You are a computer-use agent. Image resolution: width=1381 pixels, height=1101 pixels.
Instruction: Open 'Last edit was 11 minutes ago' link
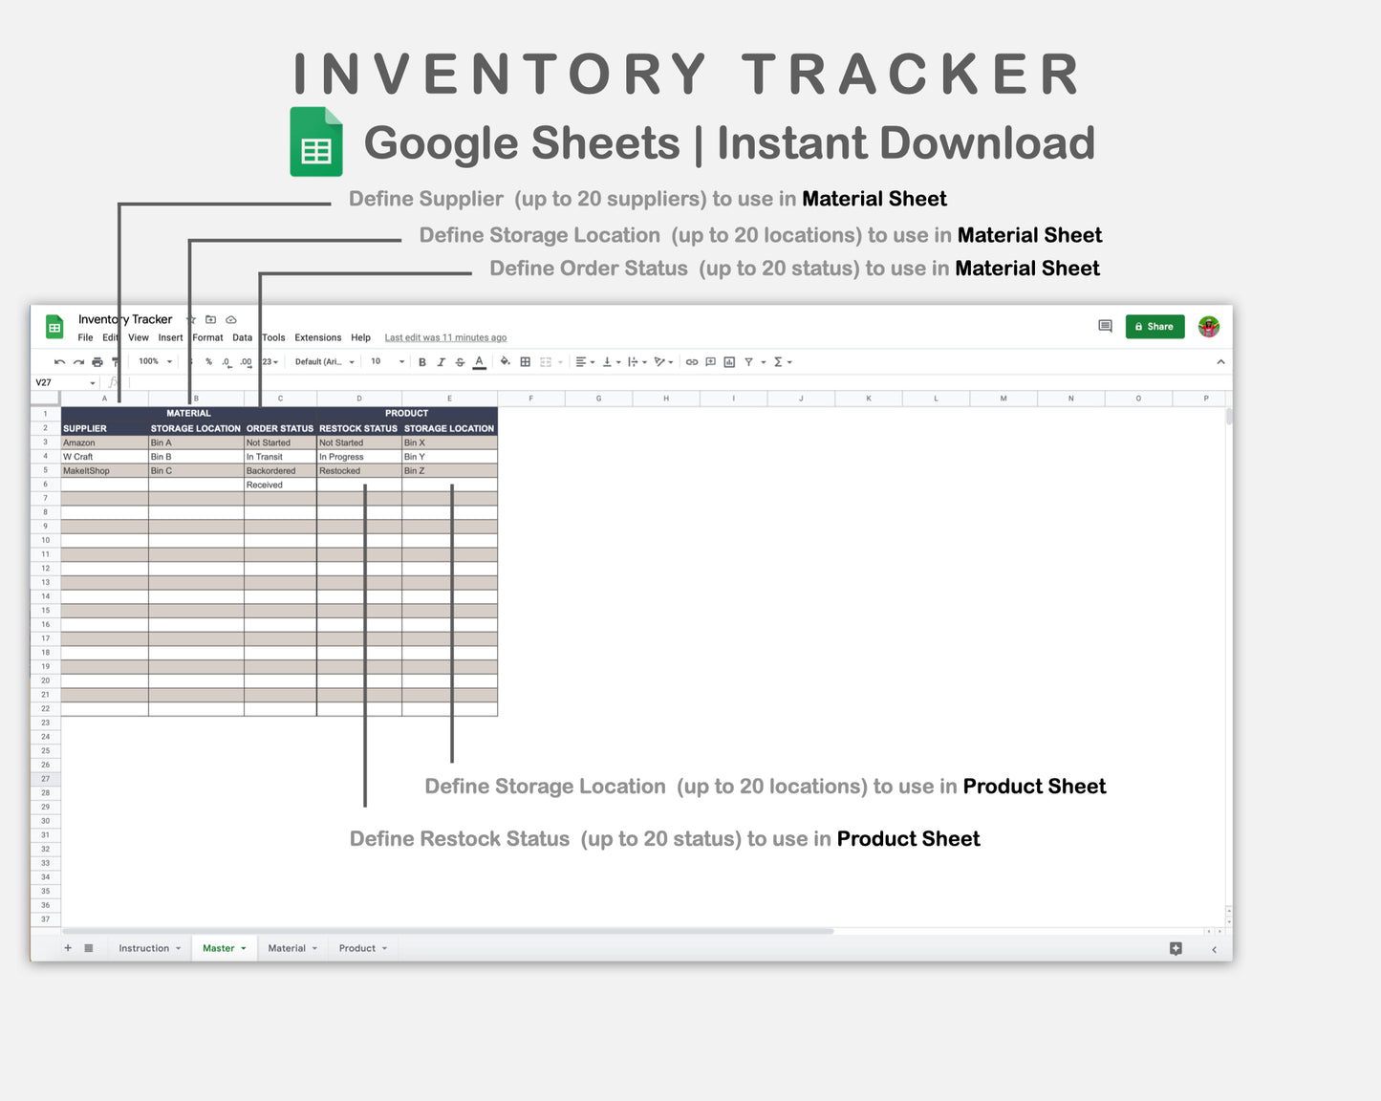pos(445,337)
